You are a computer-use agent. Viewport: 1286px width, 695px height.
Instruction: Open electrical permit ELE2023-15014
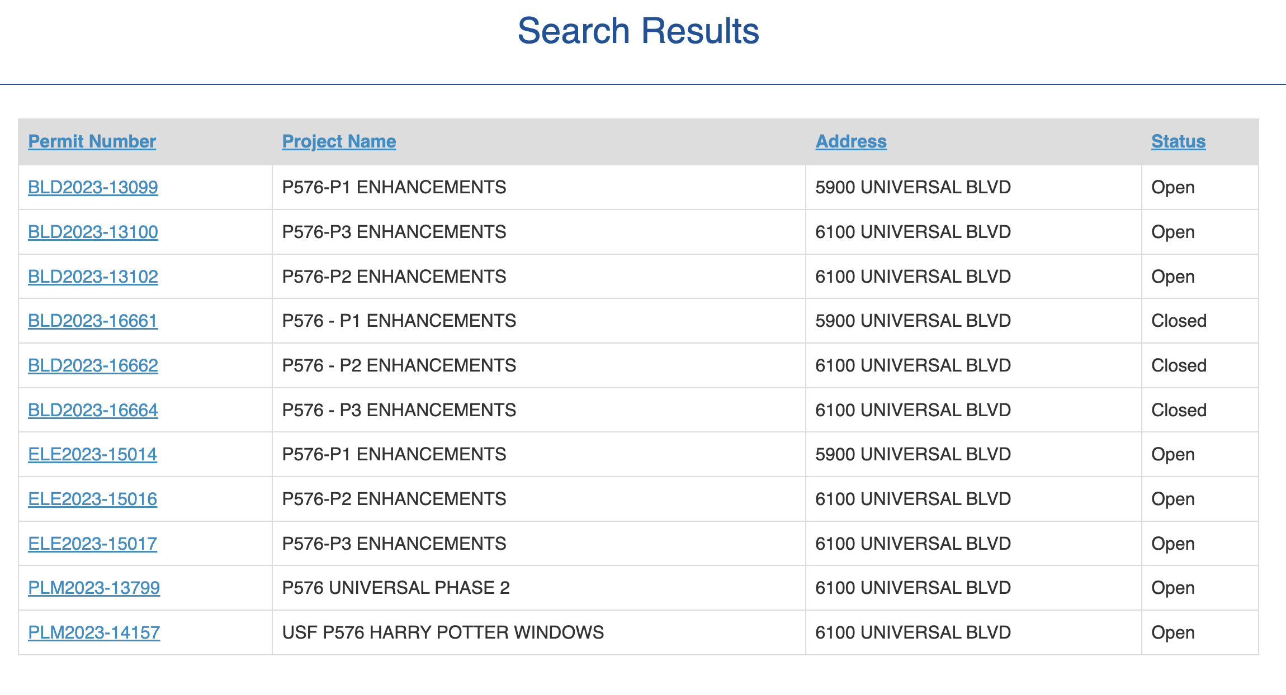[x=92, y=454]
